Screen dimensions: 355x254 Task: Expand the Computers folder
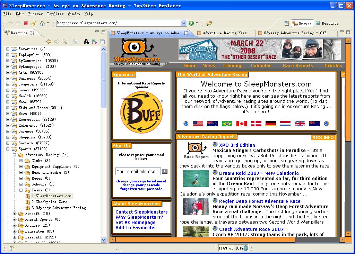(8, 84)
